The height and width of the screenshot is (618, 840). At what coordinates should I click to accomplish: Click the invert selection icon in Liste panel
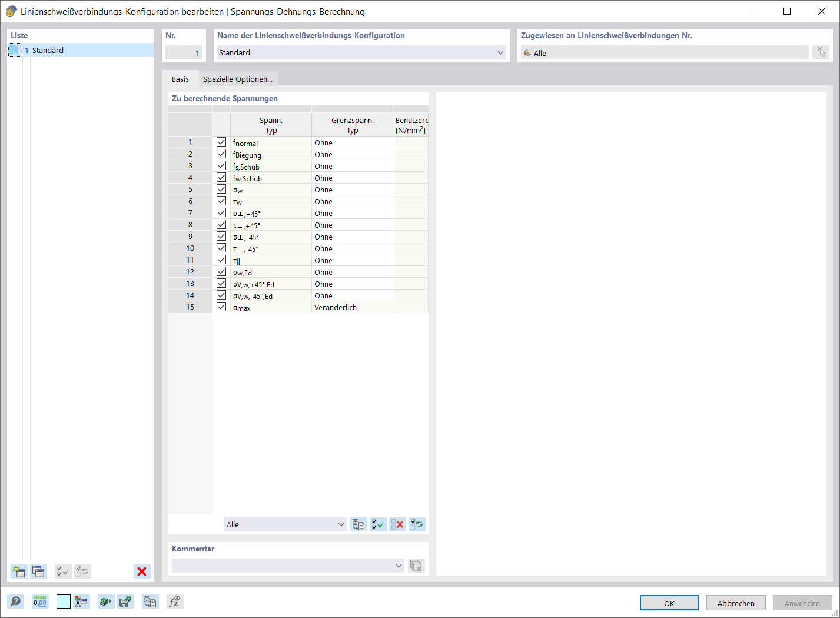coord(83,572)
